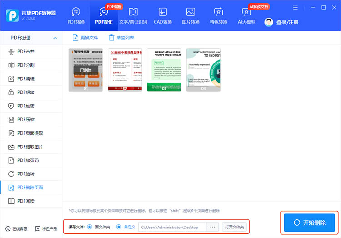Click the 更换文件 button

click(x=85, y=38)
